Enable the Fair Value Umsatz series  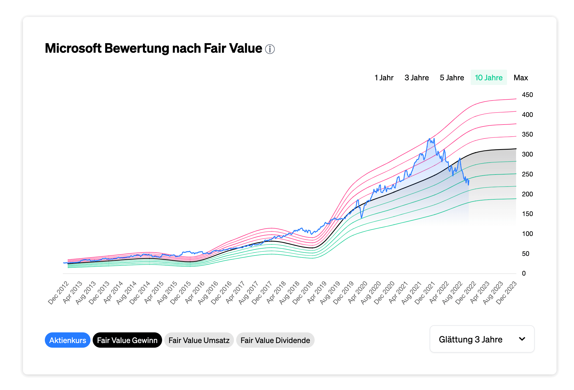(199, 340)
